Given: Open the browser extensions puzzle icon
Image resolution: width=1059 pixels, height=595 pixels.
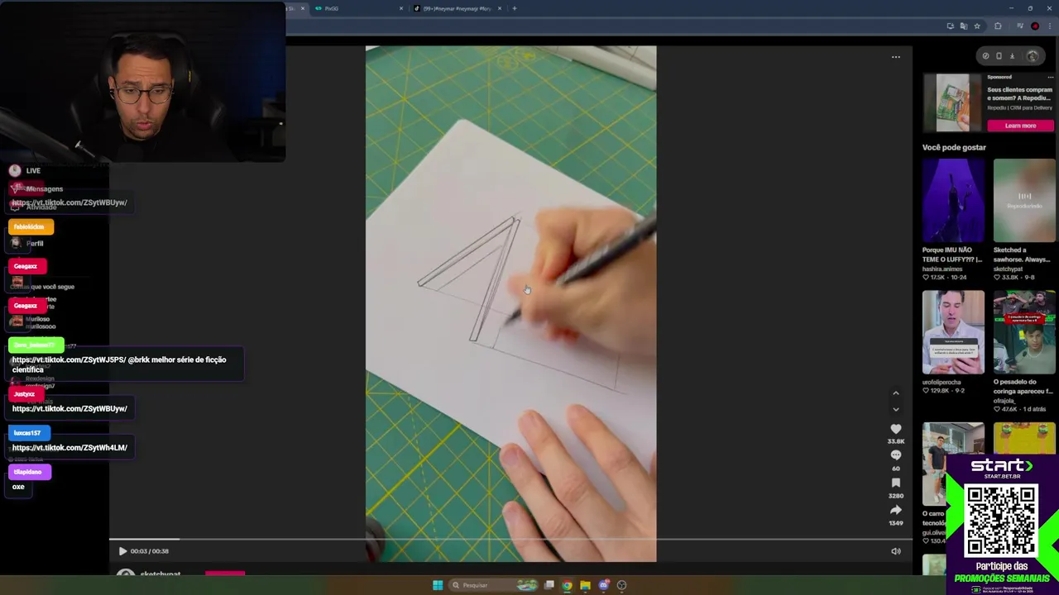Looking at the screenshot, I should tap(998, 26).
